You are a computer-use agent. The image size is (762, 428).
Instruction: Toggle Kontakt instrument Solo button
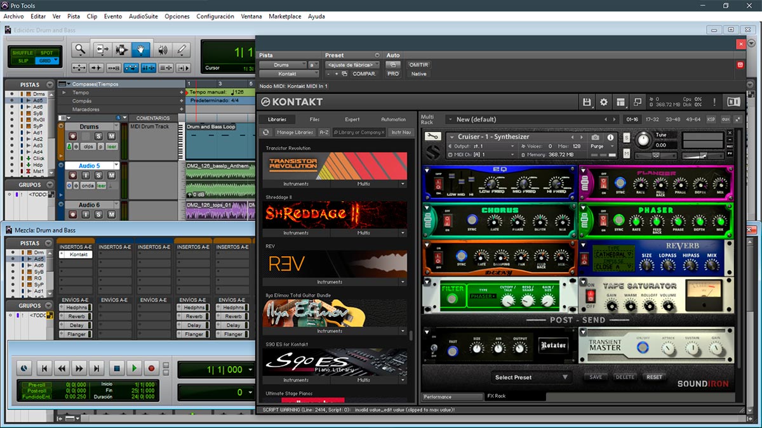click(x=626, y=138)
